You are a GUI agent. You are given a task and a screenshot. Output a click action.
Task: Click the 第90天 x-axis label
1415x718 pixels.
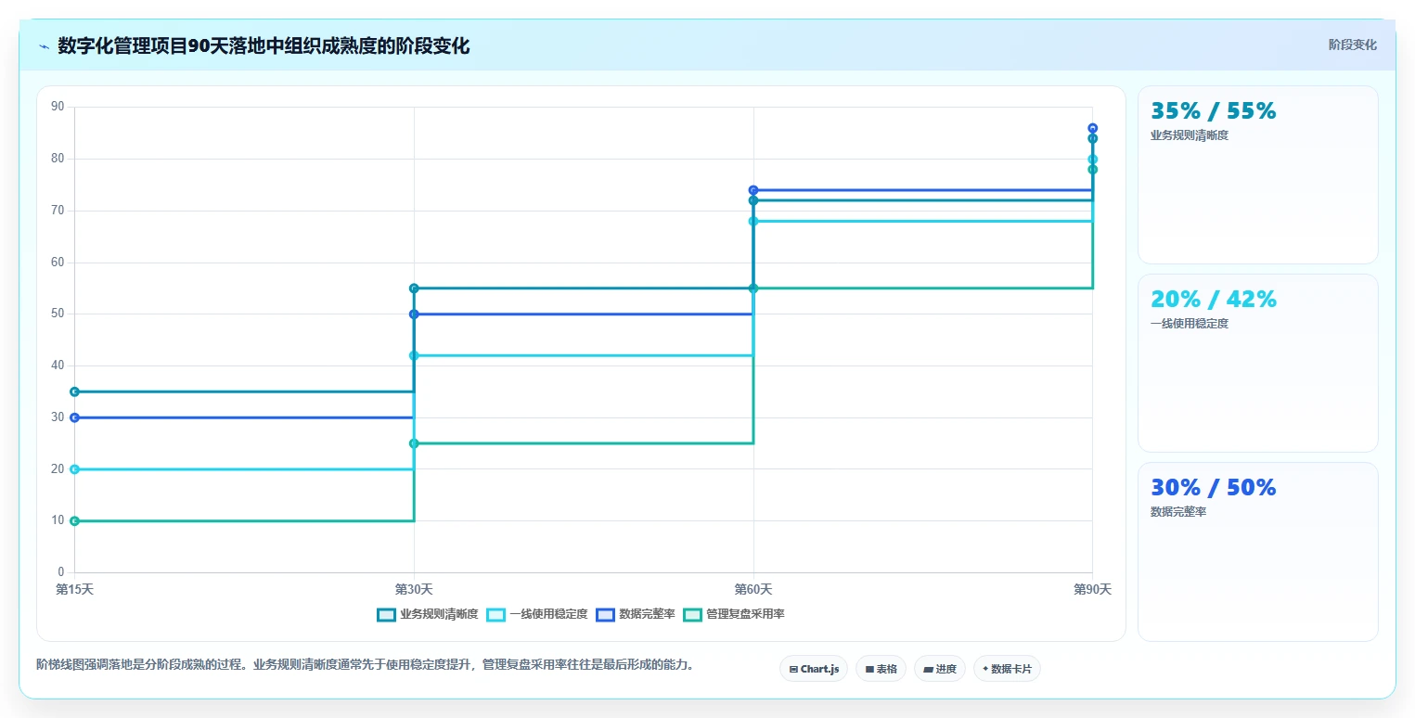tap(1092, 589)
